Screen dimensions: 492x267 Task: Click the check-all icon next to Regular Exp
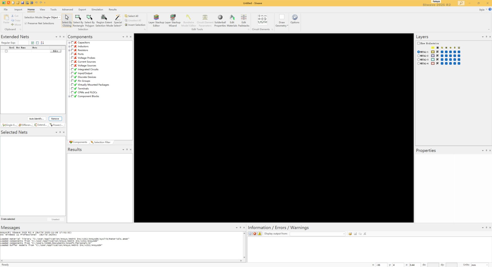(33, 43)
